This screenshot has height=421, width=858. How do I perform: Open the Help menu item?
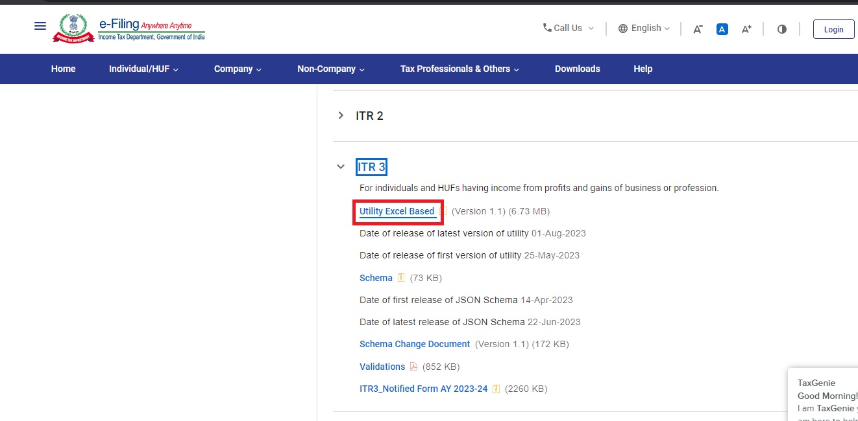[643, 69]
